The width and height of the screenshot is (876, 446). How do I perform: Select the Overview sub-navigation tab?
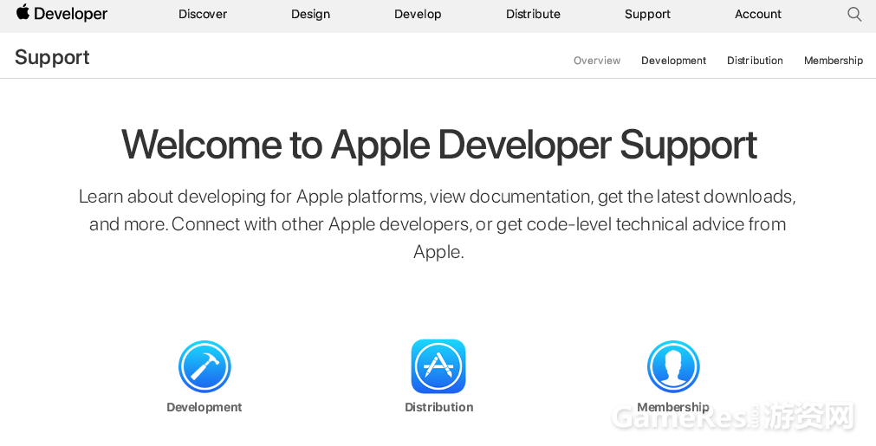click(597, 61)
